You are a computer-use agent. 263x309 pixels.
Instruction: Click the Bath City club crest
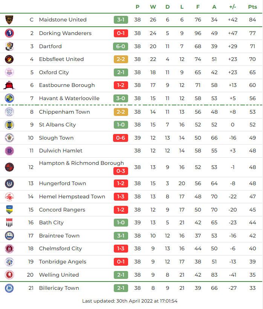[9, 222]
